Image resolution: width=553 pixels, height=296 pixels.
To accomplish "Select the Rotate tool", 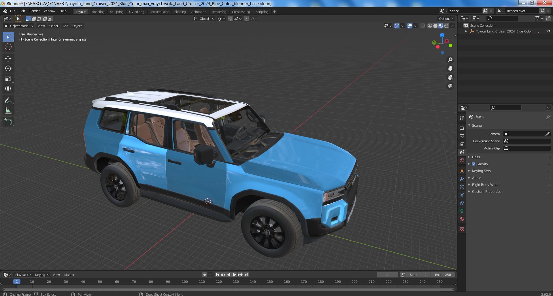I will (x=8, y=68).
